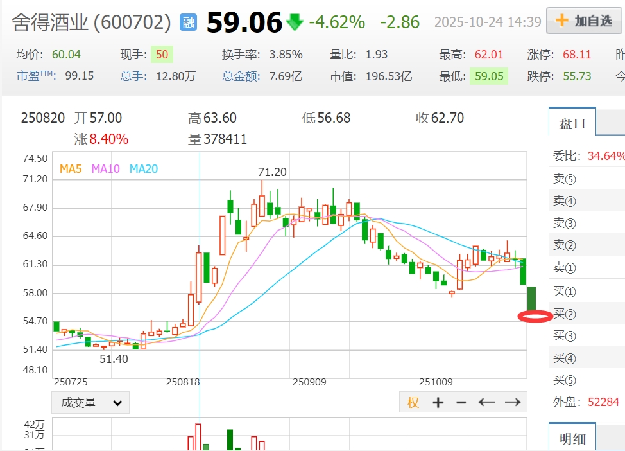The height and width of the screenshot is (451, 625).
Task: Click the 量378411 volume readout
Action: coord(218,139)
